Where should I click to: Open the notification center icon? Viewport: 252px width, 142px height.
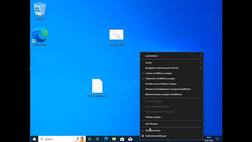click(x=217, y=139)
